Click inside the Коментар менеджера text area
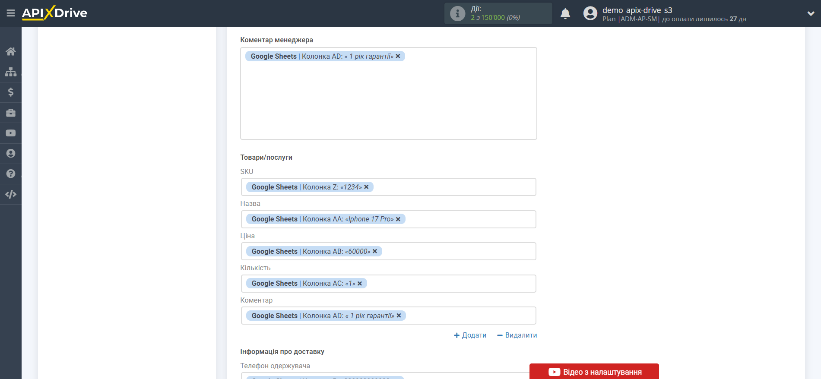 389,94
